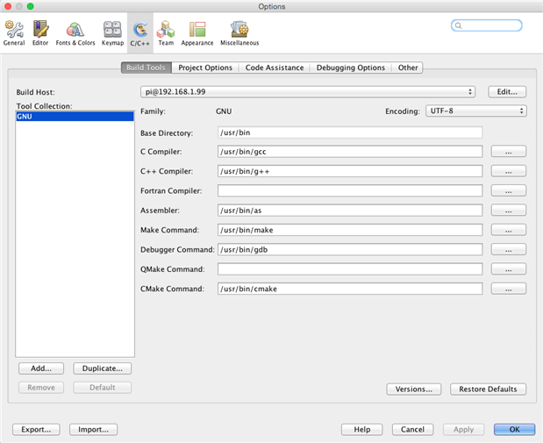Add a new tool collection
This screenshot has width=543, height=443.
click(x=41, y=368)
